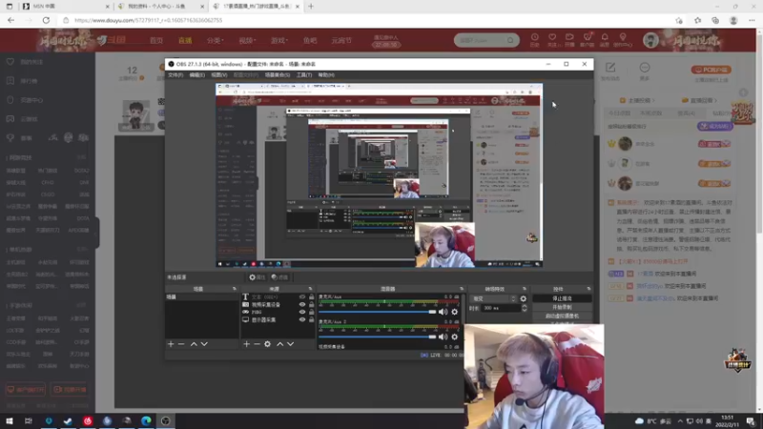The width and height of the screenshot is (763, 429).
Task: Open the Douyu user avatar menu
Action: [x=650, y=40]
